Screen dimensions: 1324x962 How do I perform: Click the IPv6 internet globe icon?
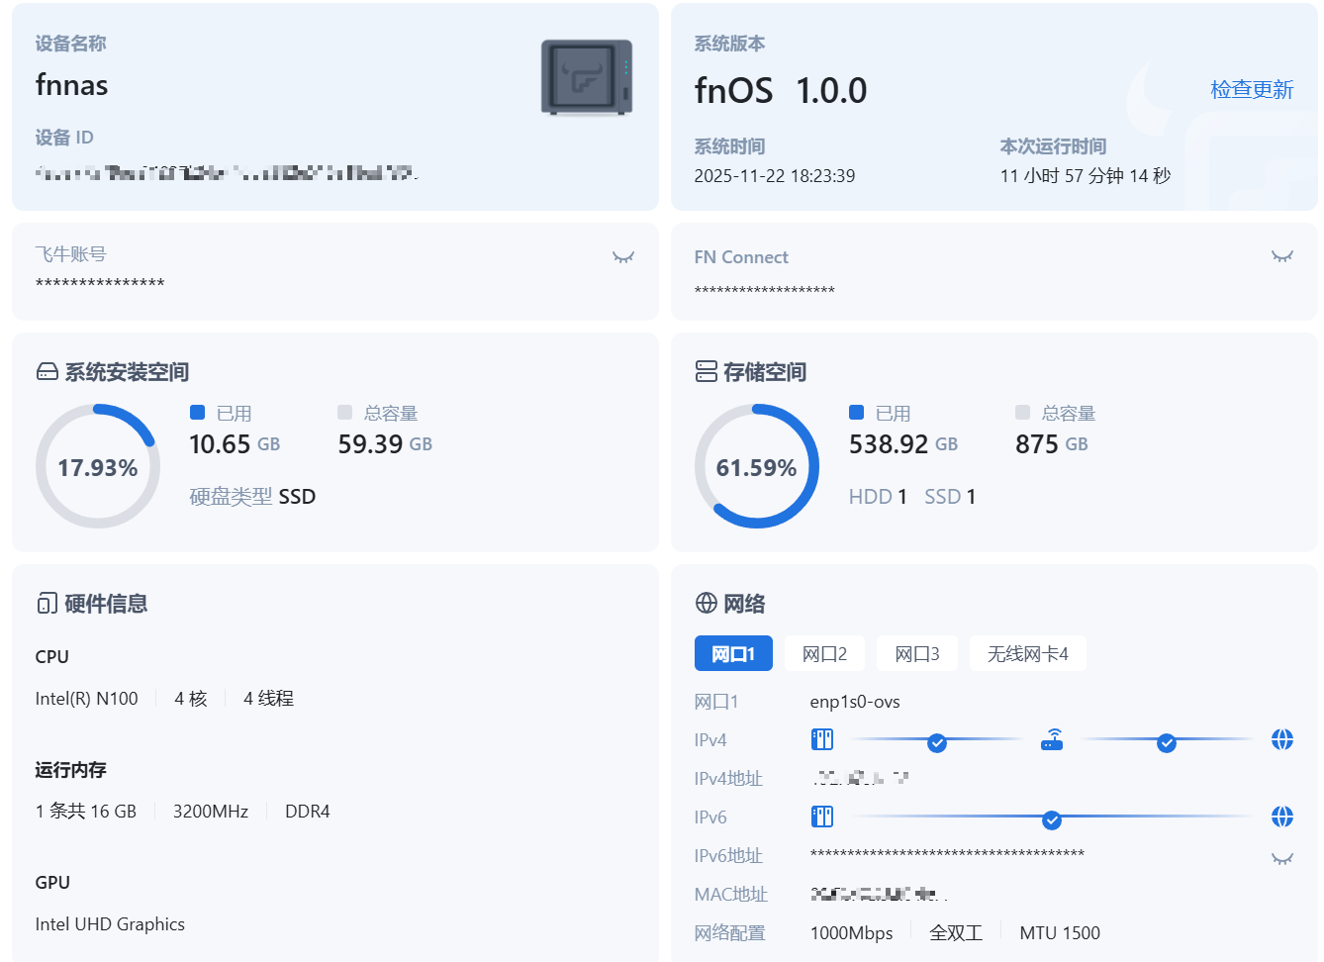(1281, 818)
